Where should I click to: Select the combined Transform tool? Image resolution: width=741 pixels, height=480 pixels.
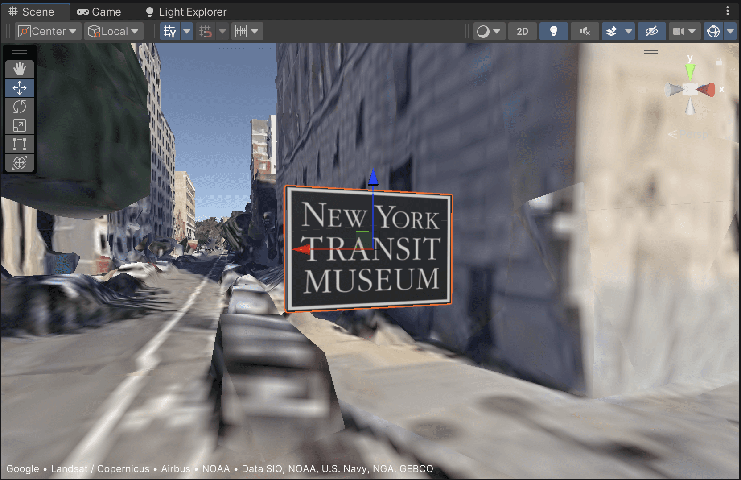[20, 163]
